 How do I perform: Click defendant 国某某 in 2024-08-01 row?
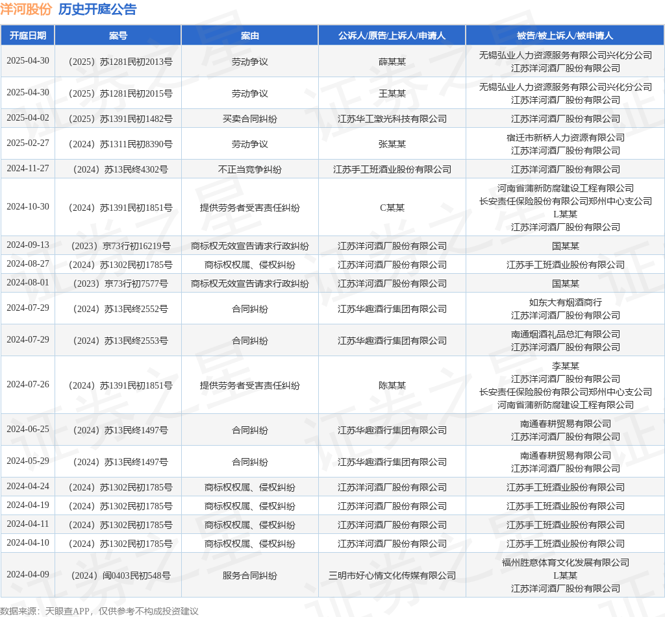566,284
